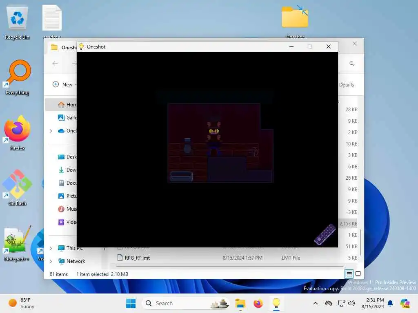Open the Details pane in File Explorer
This screenshot has width=418, height=313.
click(x=346, y=85)
